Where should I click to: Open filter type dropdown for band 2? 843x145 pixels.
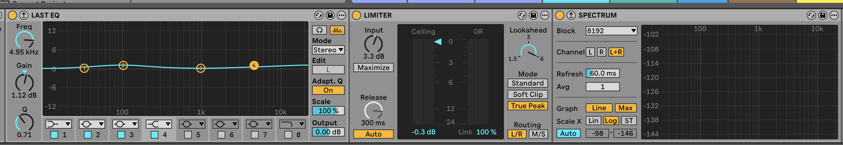click(x=92, y=124)
